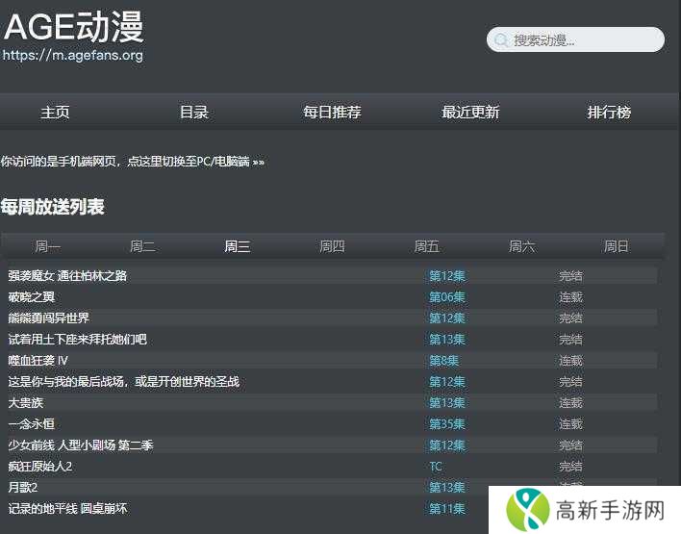
Task: Click 完结 status in 疯狂原始人2 row
Action: tap(570, 467)
